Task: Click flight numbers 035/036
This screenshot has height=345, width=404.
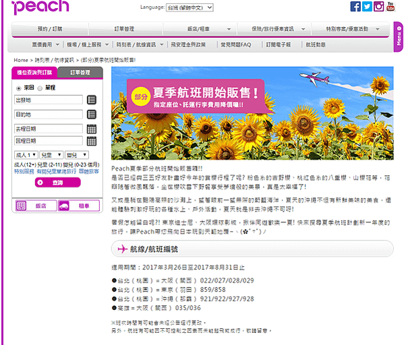Action: (187, 308)
